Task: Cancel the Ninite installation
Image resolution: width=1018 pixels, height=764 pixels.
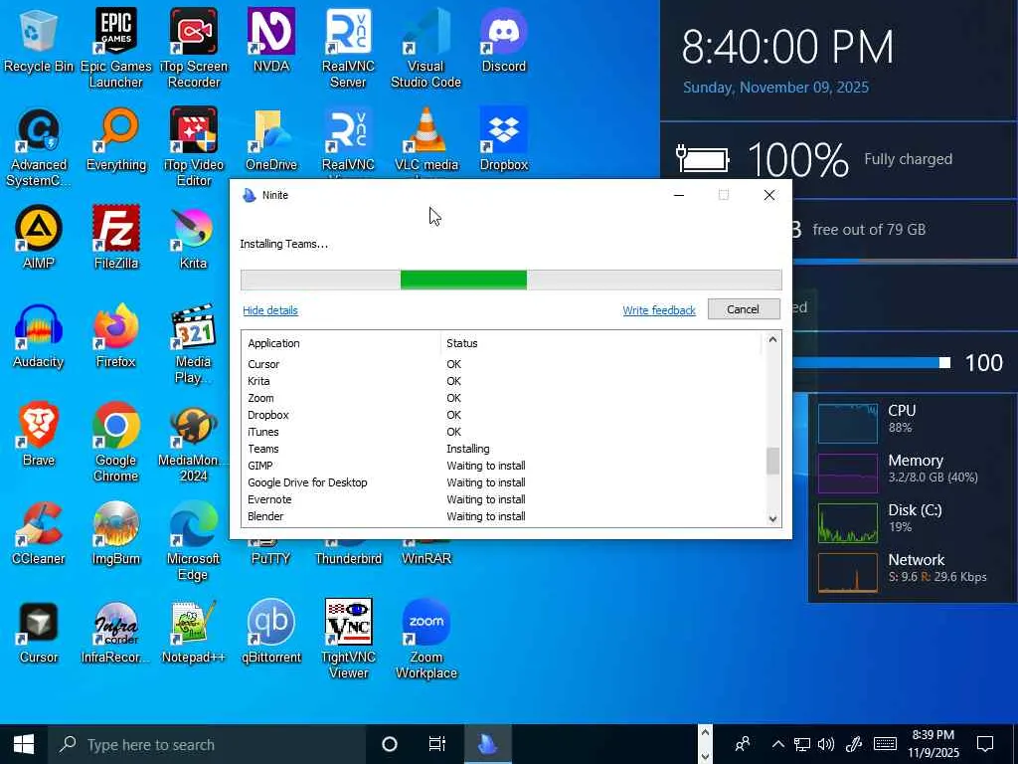Action: [x=744, y=309]
